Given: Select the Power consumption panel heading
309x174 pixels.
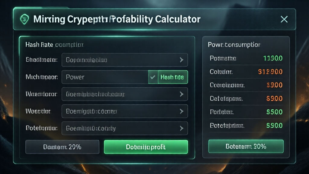Looking at the screenshot, I should (x=234, y=45).
